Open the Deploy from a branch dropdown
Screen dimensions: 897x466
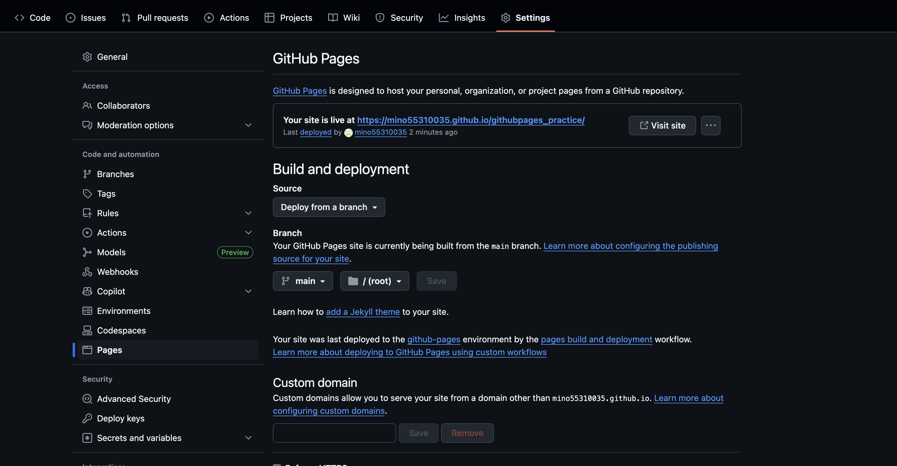tap(328, 207)
